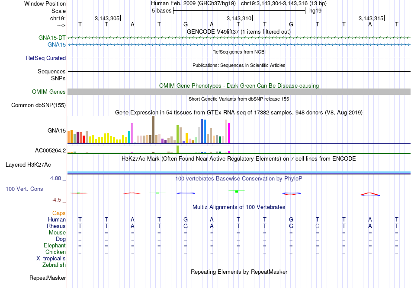Click the Rhesus species row label
Image resolution: width=411 pixels, height=288 pixels.
pyautogui.click(x=56, y=226)
